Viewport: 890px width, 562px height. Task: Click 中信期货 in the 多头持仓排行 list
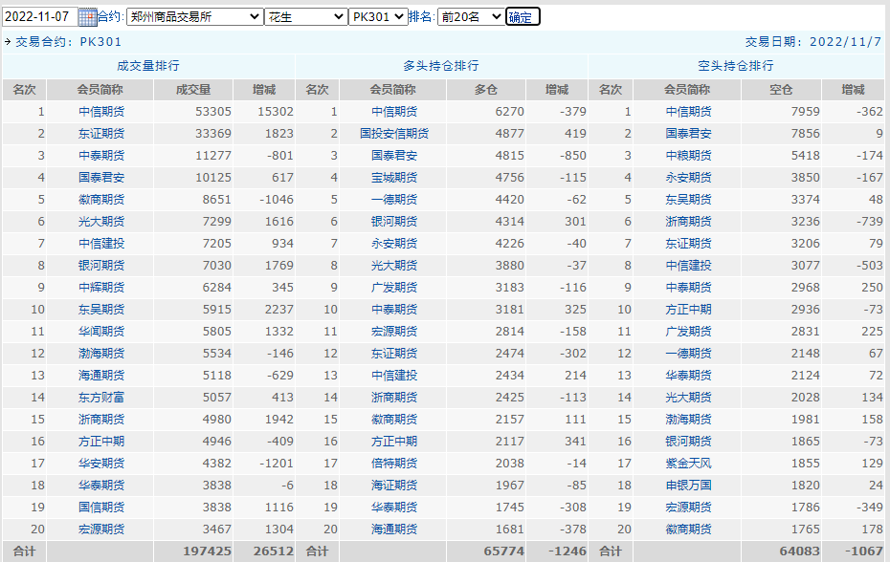(x=394, y=112)
